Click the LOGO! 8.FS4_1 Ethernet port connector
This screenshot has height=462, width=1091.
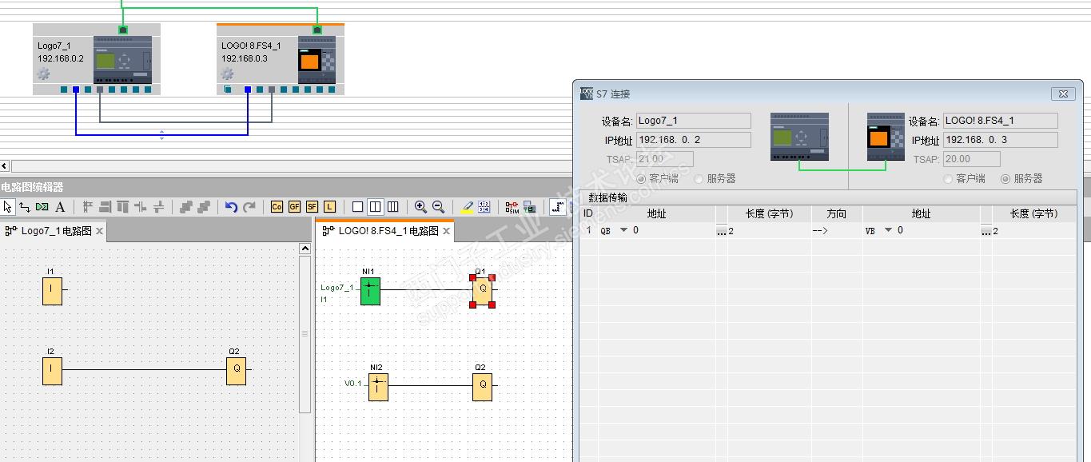317,30
